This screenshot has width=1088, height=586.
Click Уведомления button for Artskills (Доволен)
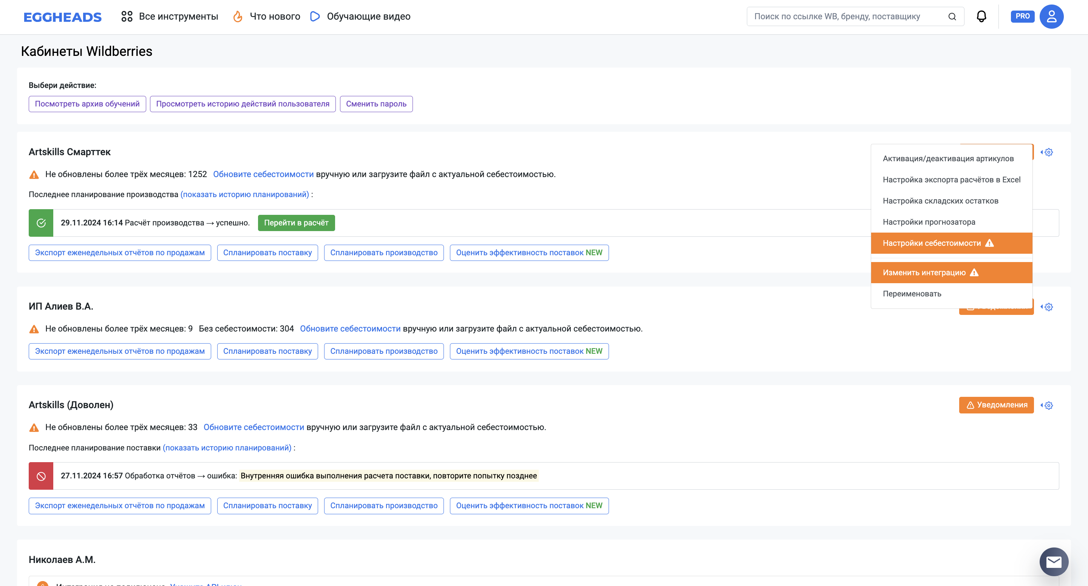[x=996, y=405]
